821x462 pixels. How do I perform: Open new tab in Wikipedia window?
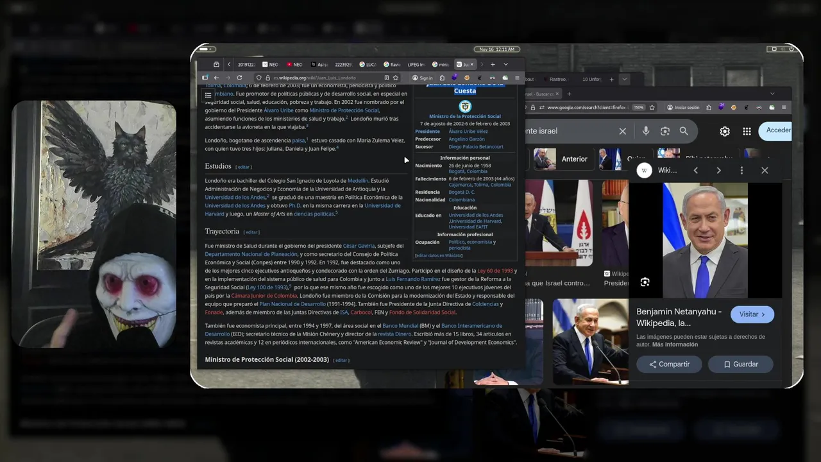tap(493, 64)
